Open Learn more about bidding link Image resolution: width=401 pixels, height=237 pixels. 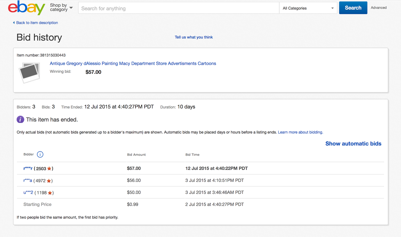pos(300,132)
